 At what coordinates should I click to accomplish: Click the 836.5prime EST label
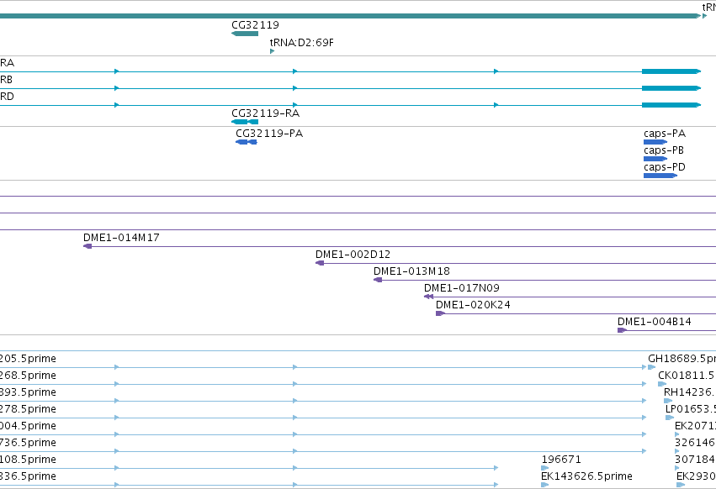pyautogui.click(x=28, y=476)
